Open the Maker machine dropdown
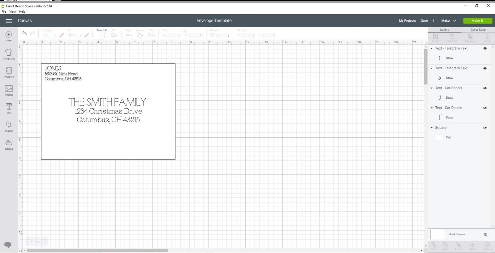Viewport: 495px width, 253px height. pos(449,21)
